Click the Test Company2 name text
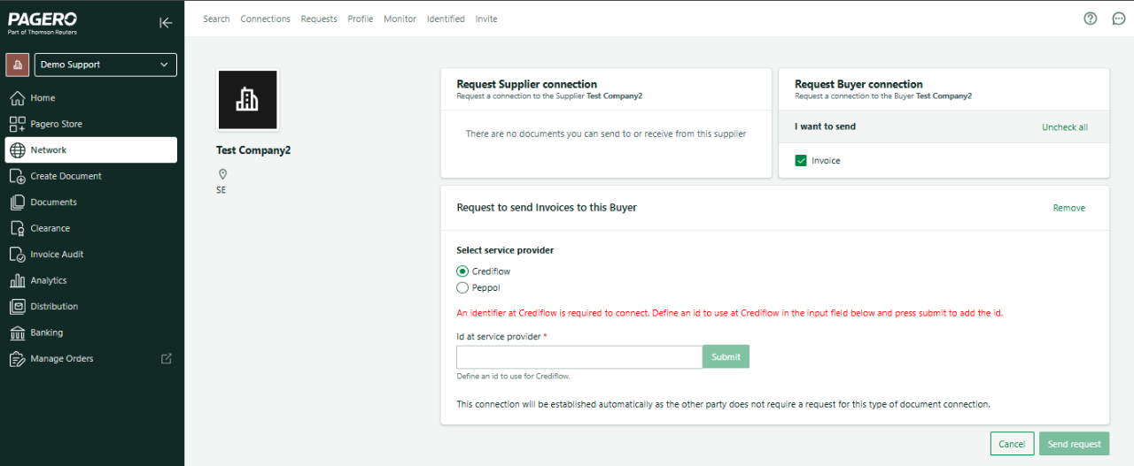This screenshot has height=466, width=1134. 253,150
